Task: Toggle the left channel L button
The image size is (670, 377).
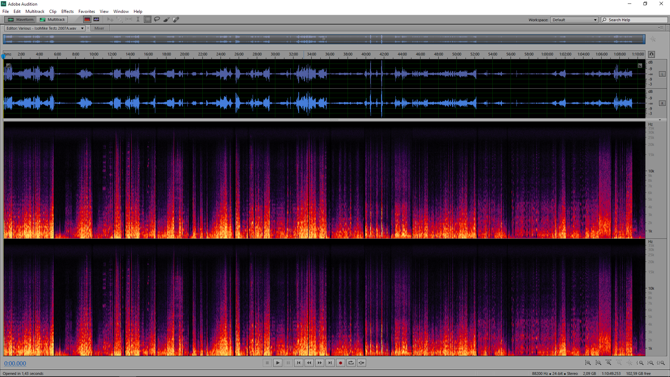Action: (662, 74)
